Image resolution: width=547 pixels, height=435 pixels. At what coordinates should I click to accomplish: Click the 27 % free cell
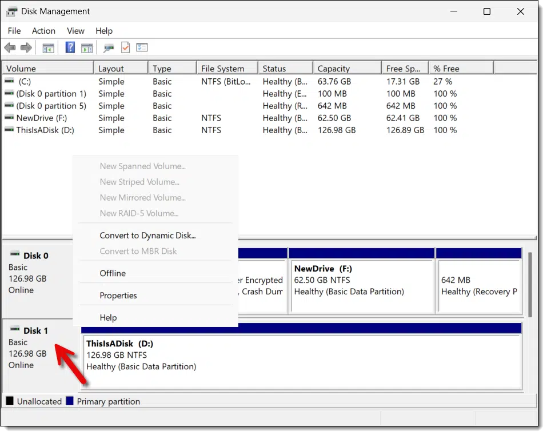coord(443,81)
